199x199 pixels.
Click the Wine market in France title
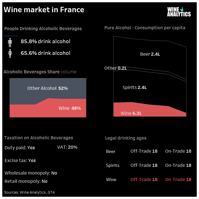click(44, 10)
